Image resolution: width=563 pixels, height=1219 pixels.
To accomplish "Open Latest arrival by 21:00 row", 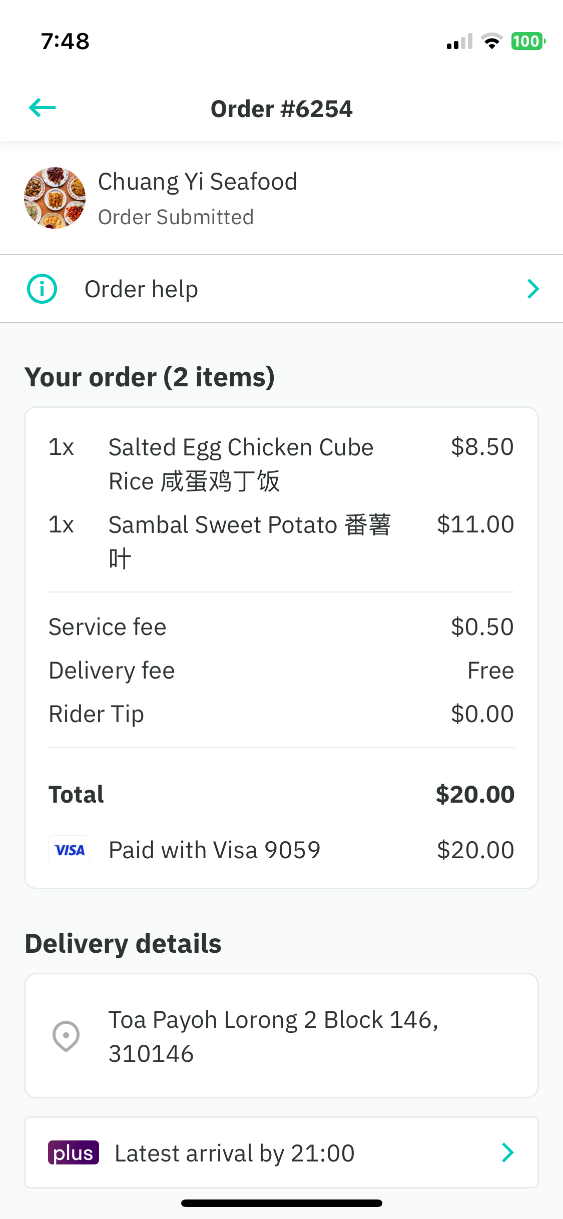I will 281,1152.
